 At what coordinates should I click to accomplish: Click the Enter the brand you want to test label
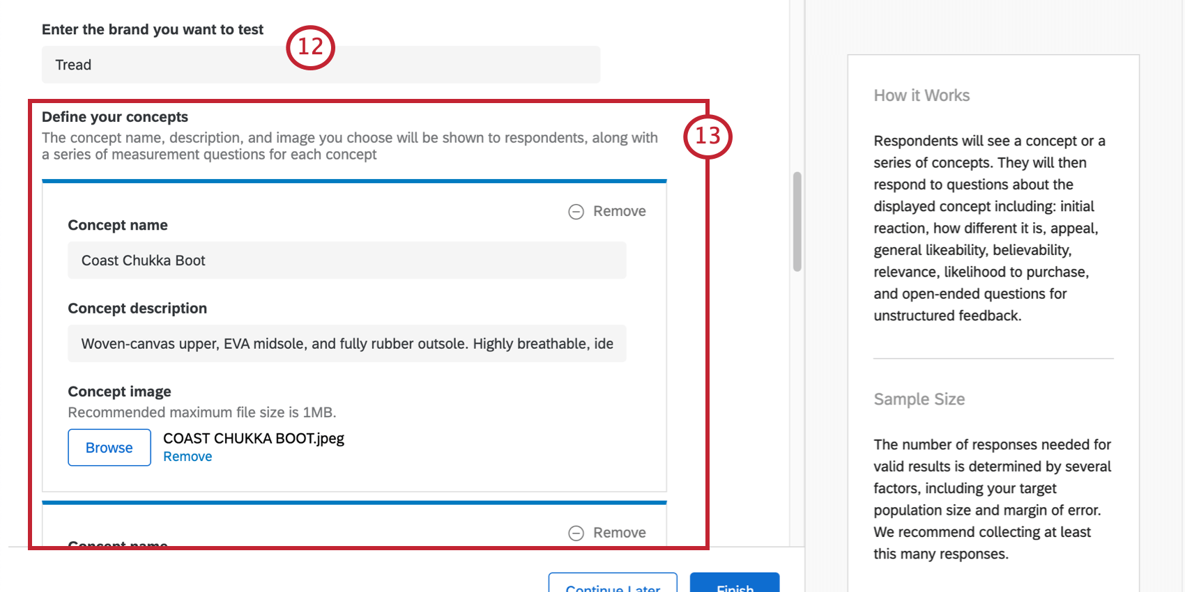point(153,29)
